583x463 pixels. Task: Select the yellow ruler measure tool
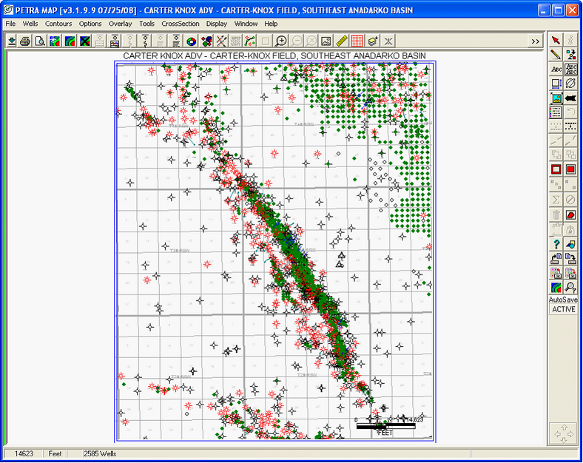341,41
